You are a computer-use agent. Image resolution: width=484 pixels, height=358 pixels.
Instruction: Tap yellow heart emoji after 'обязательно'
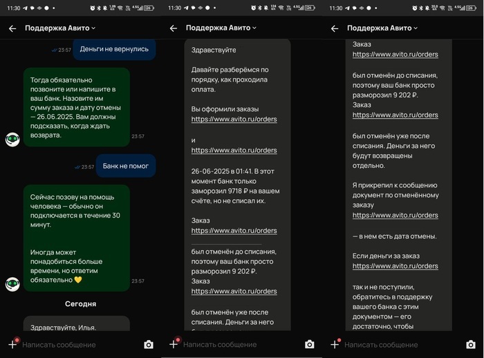pos(78,280)
